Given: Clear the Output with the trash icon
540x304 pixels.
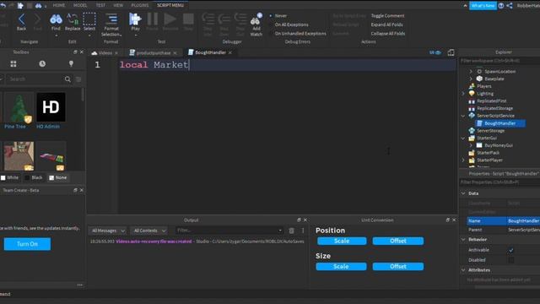Looking at the screenshot, I should coord(291,231).
